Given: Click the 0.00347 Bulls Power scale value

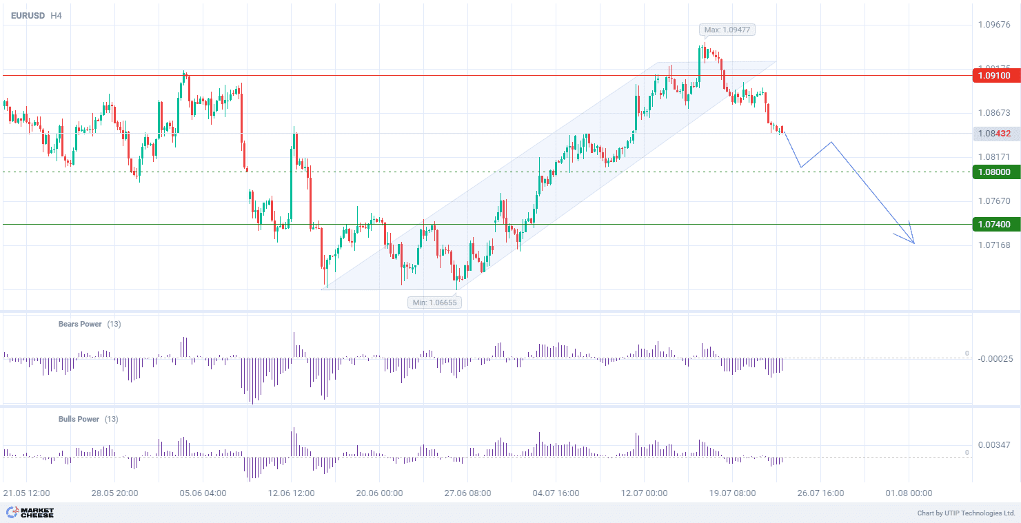Looking at the screenshot, I should tap(994, 445).
